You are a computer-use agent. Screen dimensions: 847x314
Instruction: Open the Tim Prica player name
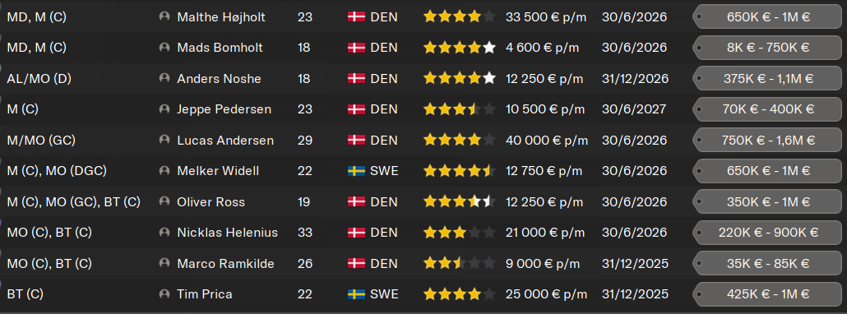tap(204, 294)
